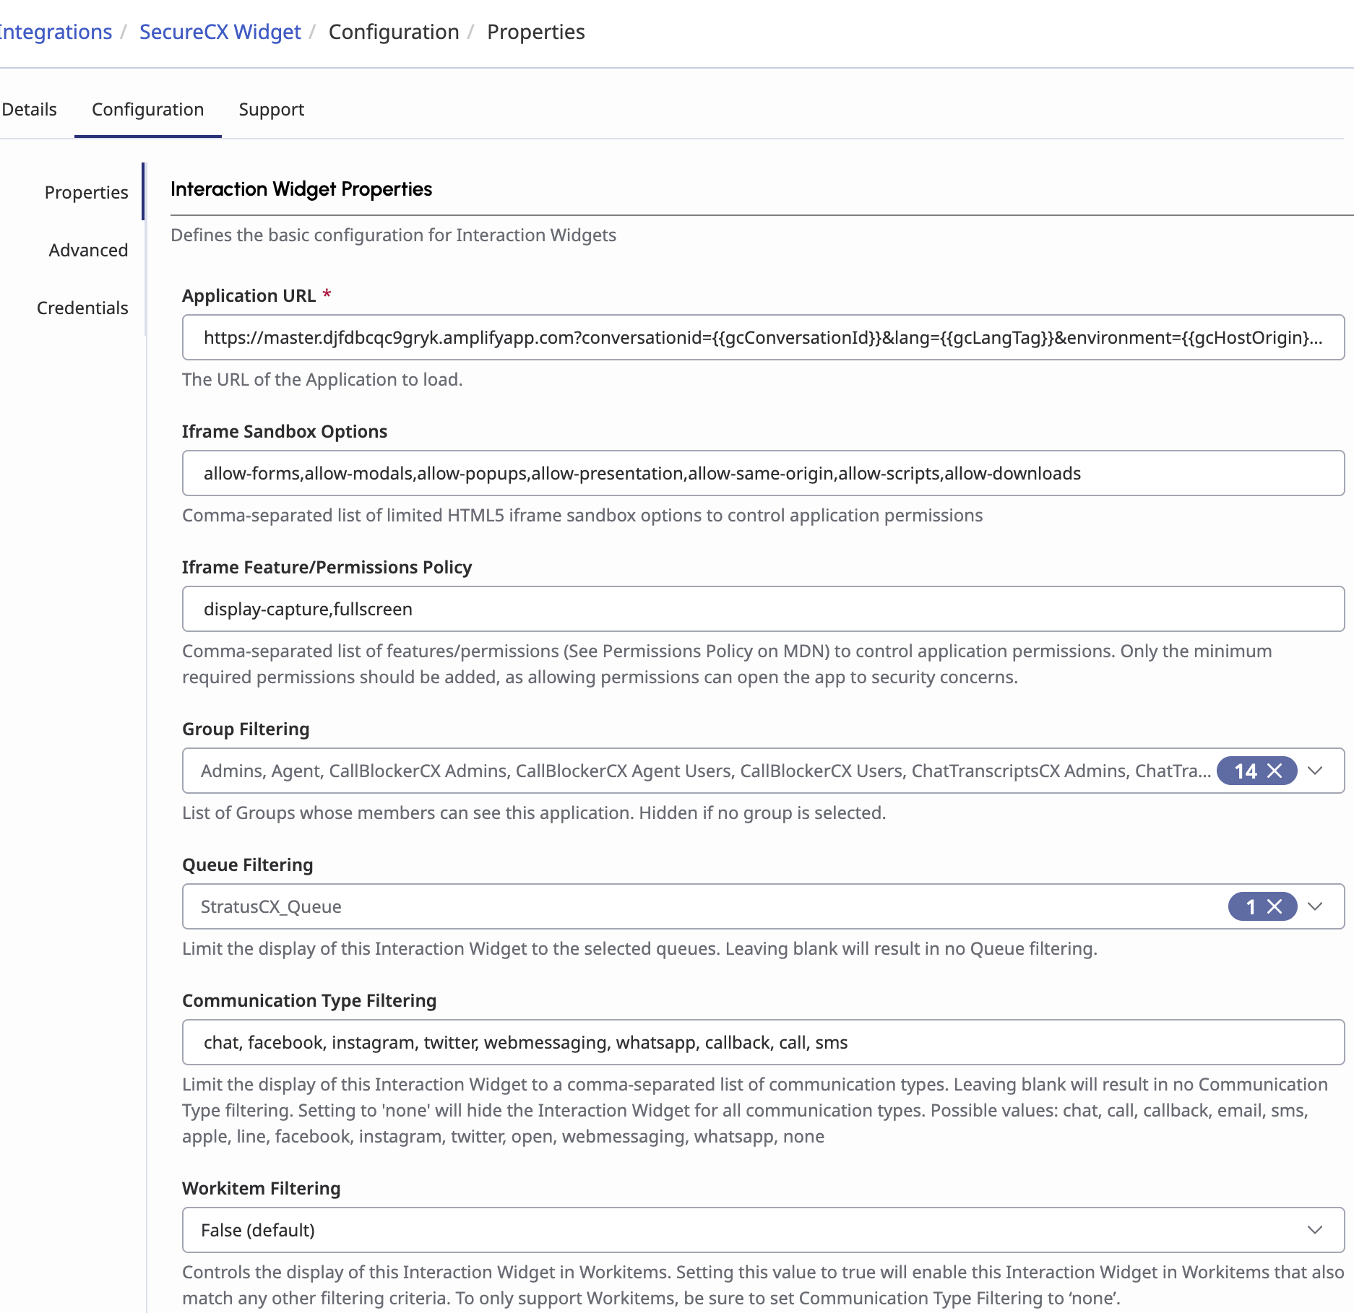Click the Queue Filtering count badge
Image resolution: width=1354 pixels, height=1313 pixels.
(1251, 906)
